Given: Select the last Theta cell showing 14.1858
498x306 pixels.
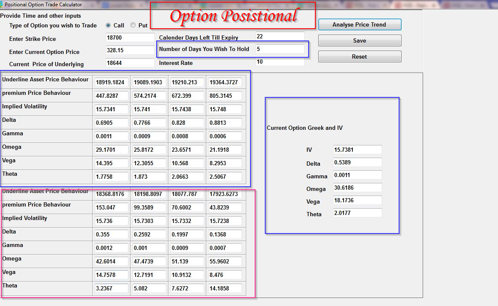Looking at the screenshot, I should point(225,288).
